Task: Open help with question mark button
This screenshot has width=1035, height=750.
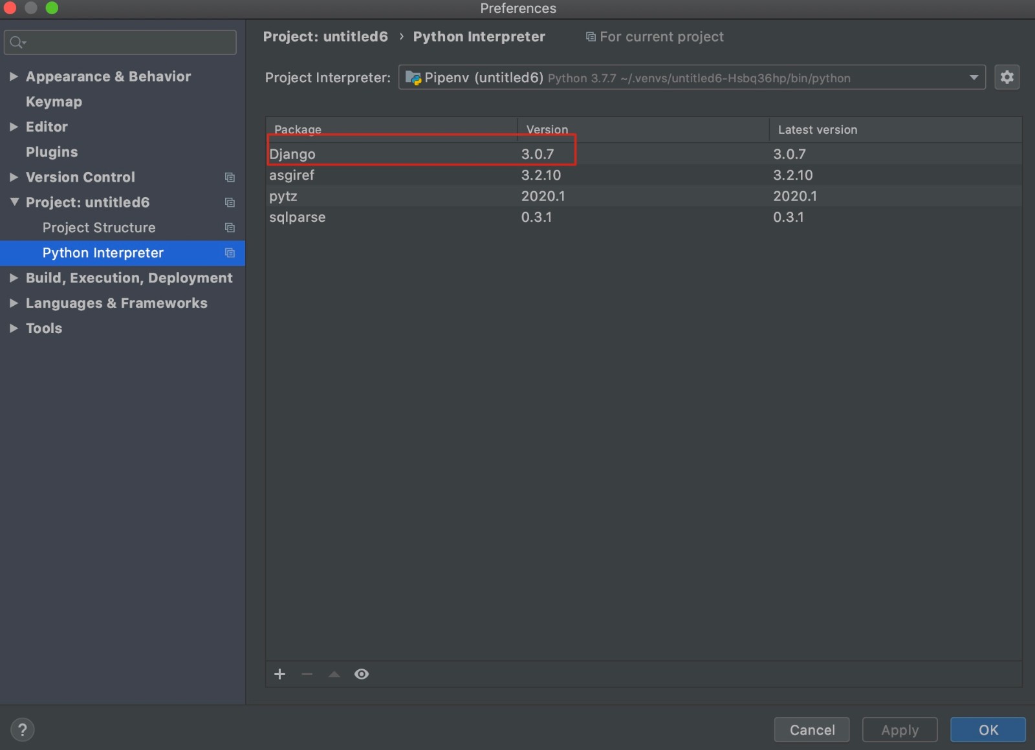Action: pos(23,730)
